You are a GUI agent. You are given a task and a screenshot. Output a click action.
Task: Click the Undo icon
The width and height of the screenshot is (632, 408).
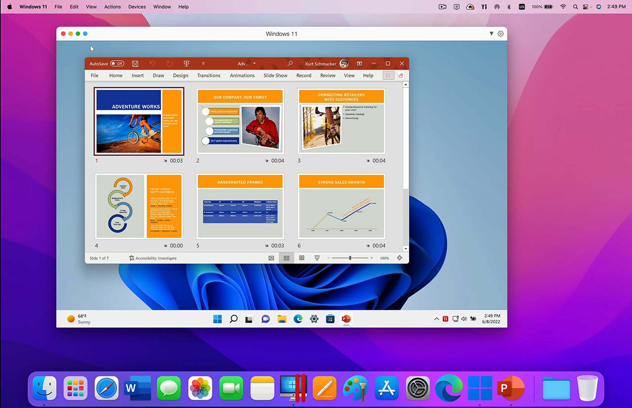(x=153, y=63)
